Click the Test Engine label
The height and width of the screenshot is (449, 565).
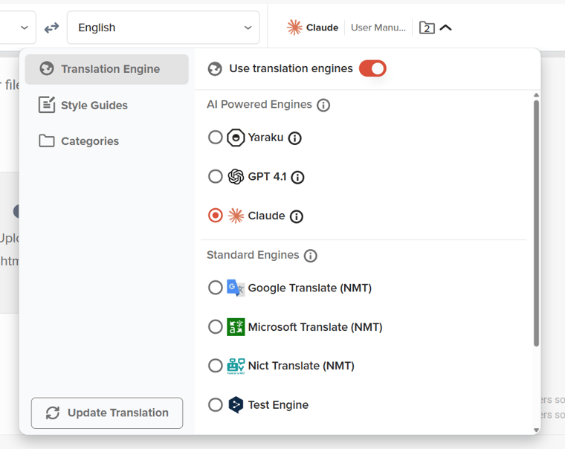click(x=278, y=405)
